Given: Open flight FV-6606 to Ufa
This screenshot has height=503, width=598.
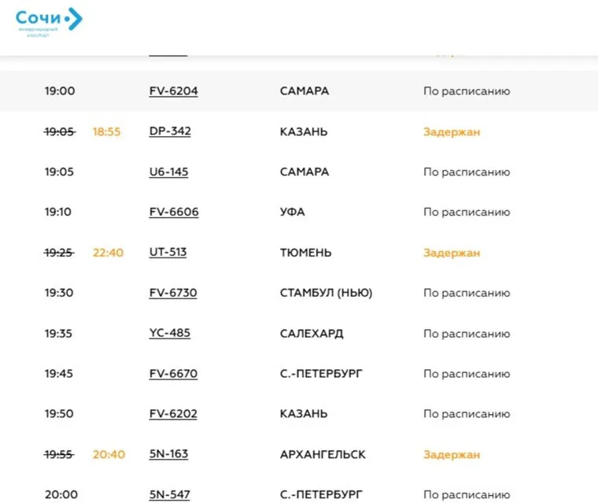Looking at the screenshot, I should tap(173, 213).
